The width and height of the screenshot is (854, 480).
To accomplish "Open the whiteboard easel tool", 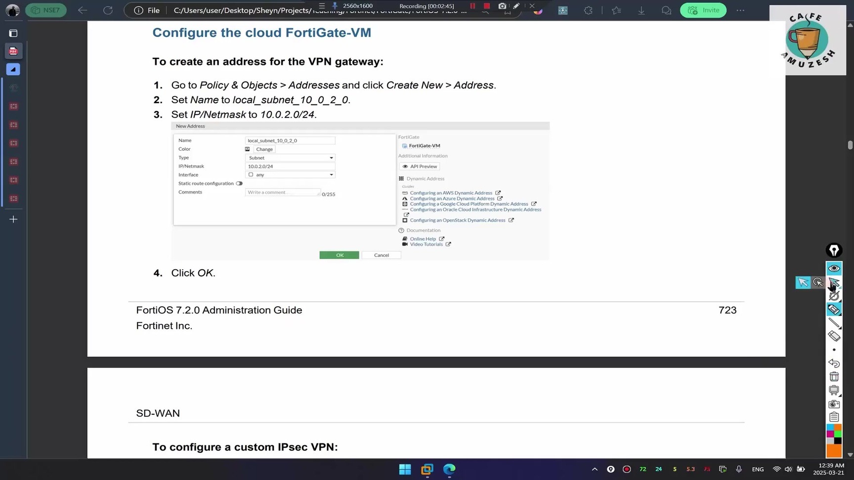I will 834,390.
